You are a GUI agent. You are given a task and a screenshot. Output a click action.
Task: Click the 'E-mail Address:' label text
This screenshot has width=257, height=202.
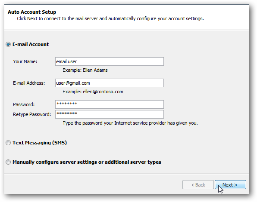coord(29,83)
